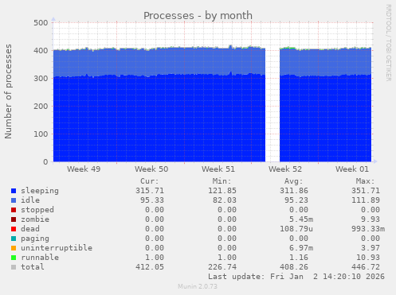Select the 'Week 50' axis label
Image resolution: width=396 pixels, height=295 pixels.
151,169
